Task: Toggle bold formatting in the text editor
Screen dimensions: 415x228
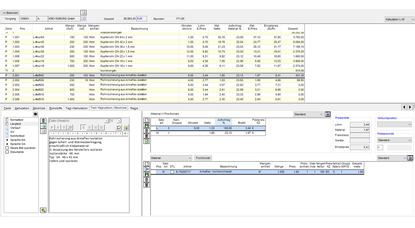Action: pos(52,127)
